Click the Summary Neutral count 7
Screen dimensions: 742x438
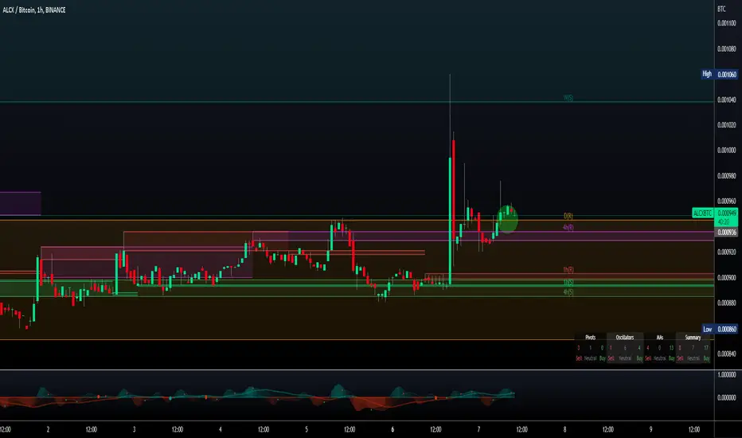pyautogui.click(x=693, y=348)
